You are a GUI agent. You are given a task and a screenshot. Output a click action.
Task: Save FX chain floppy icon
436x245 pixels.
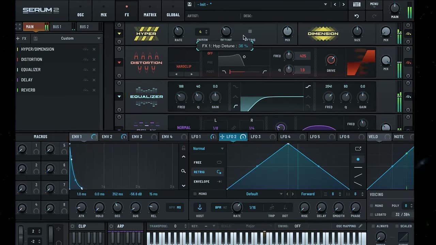point(35,38)
